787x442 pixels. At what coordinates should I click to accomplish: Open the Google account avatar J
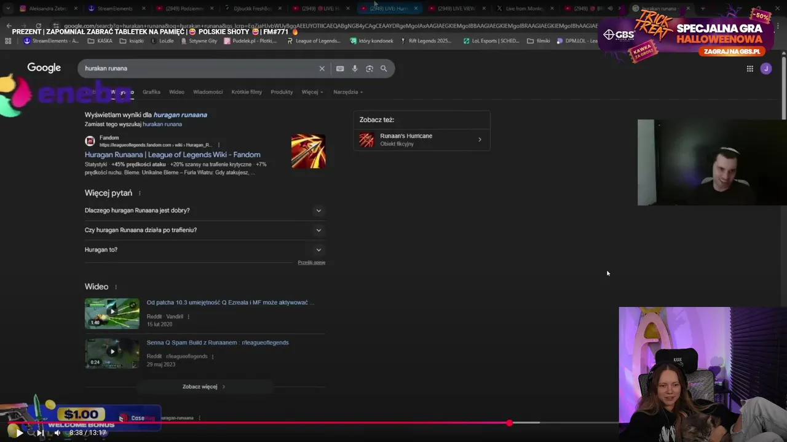coord(765,69)
